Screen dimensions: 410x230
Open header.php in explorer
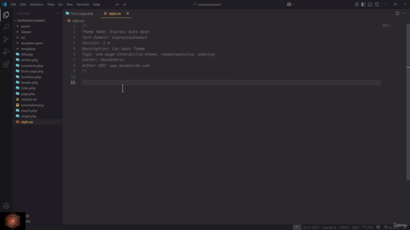(29, 82)
